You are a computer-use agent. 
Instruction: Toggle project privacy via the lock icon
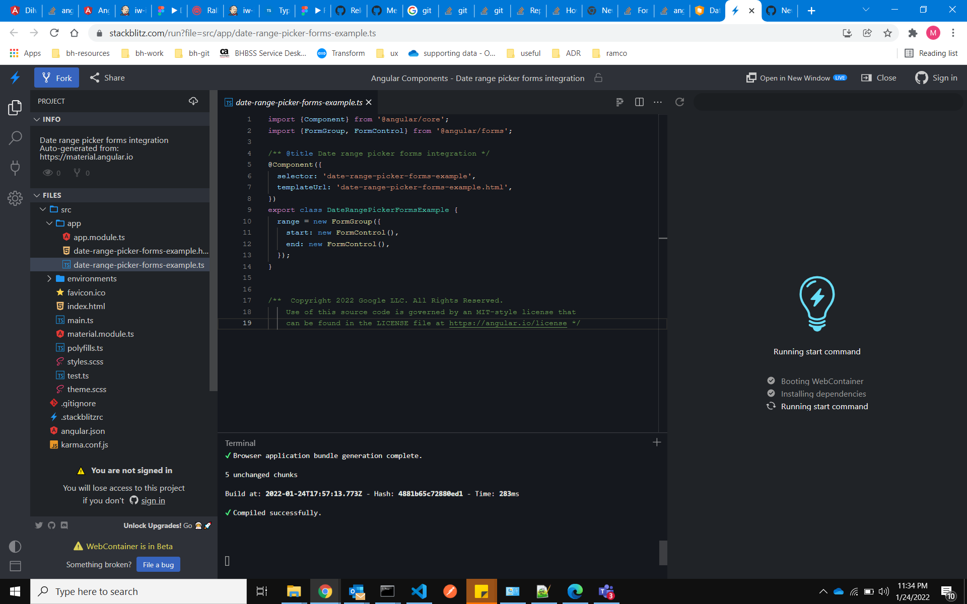(598, 78)
